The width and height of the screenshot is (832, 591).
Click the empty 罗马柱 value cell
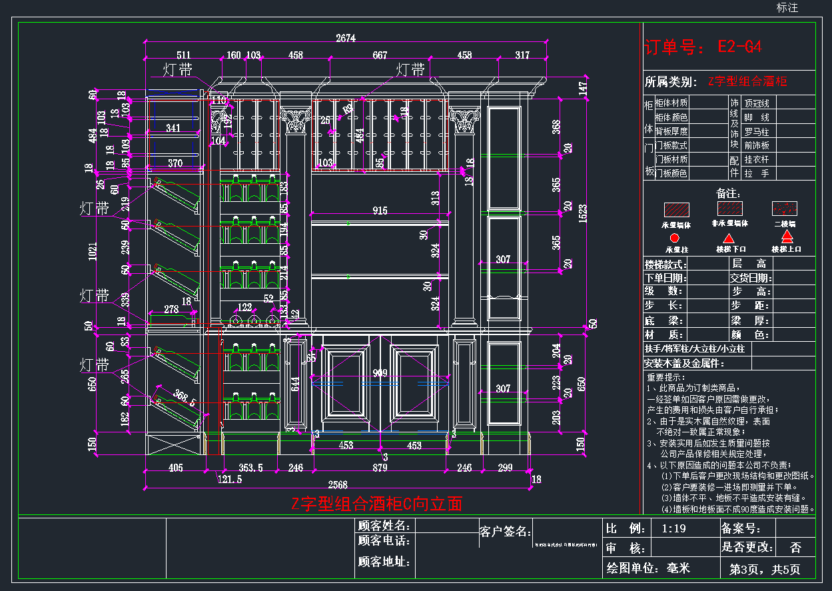coord(795,132)
